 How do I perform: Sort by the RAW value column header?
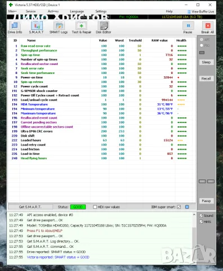[x=159, y=41]
